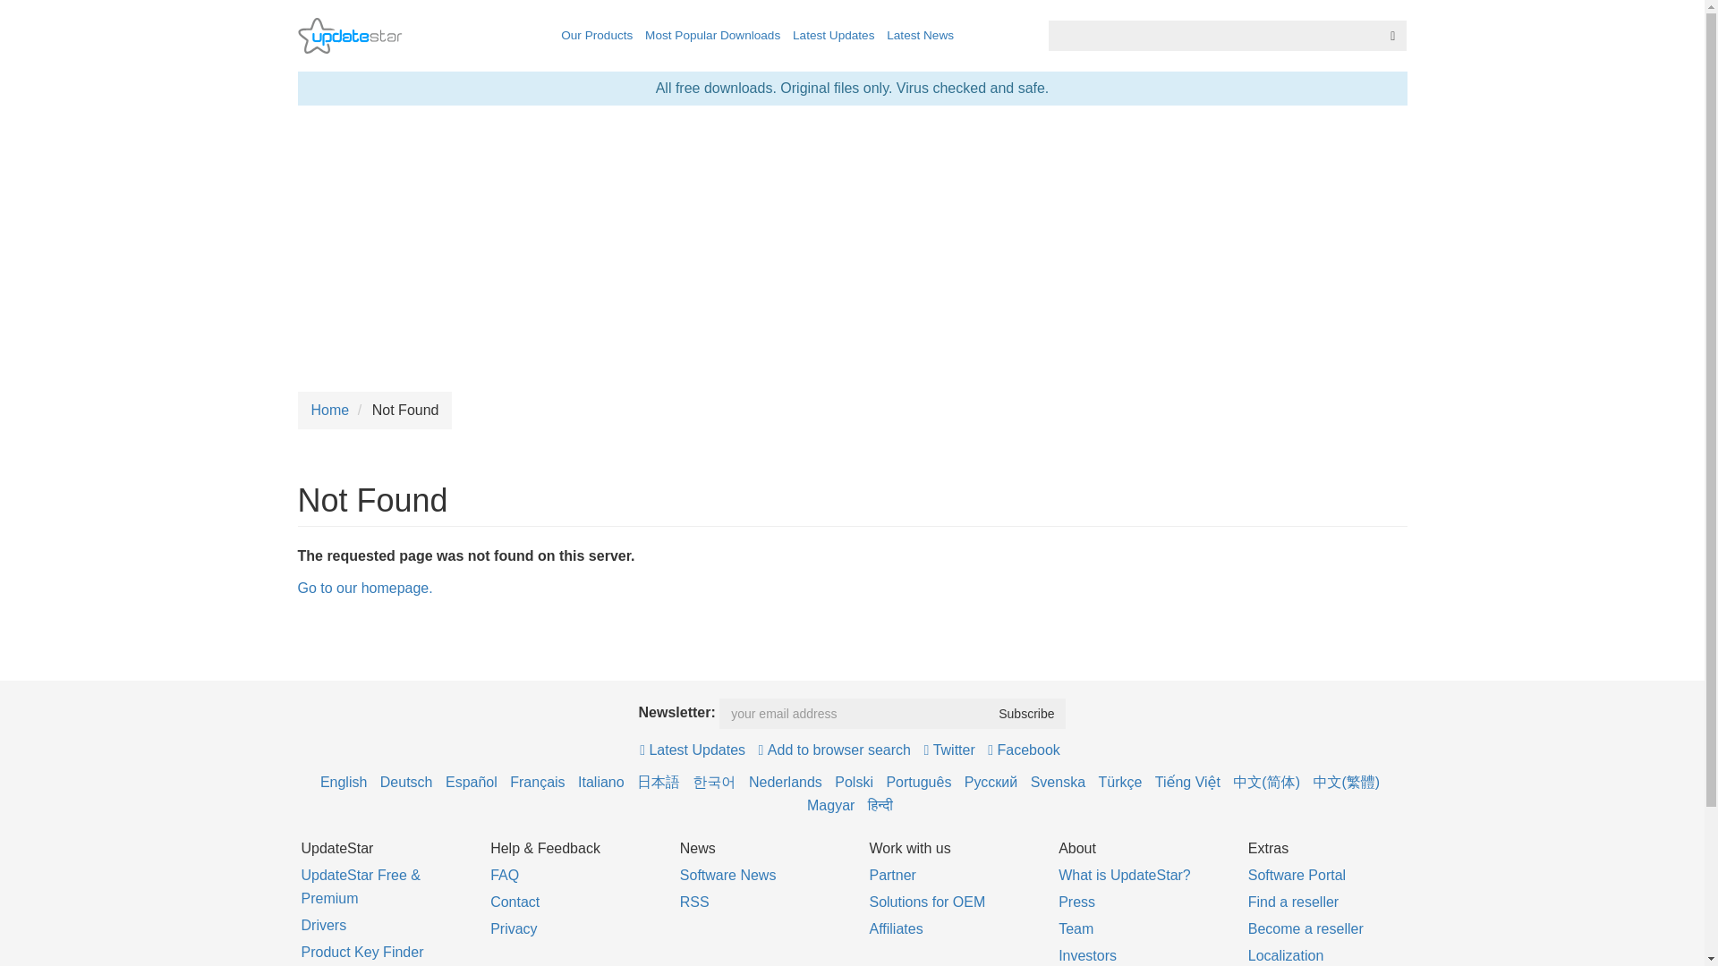Switch language to Deutsch
This screenshot has height=966, width=1718.
[x=406, y=783]
